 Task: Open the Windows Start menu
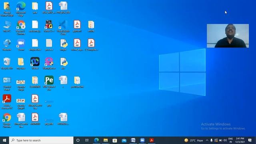[4, 140]
